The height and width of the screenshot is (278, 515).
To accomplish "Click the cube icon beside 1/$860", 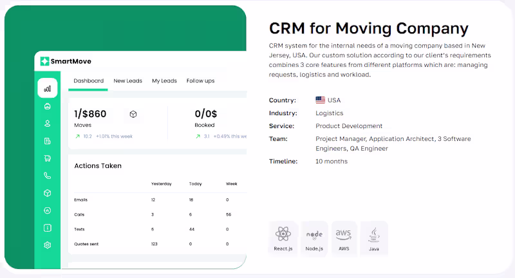I will tap(133, 114).
